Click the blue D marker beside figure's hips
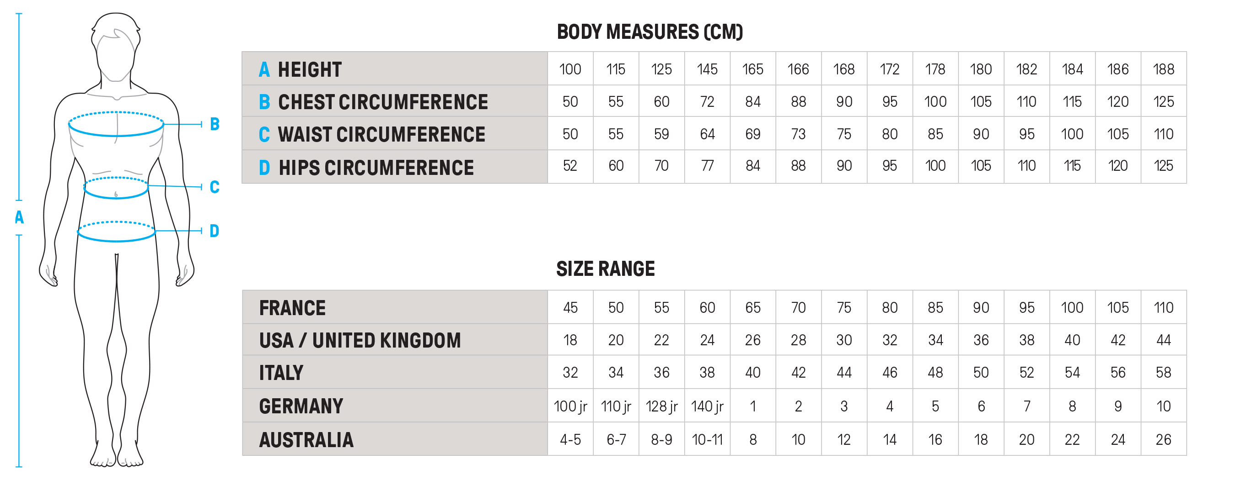 (214, 231)
